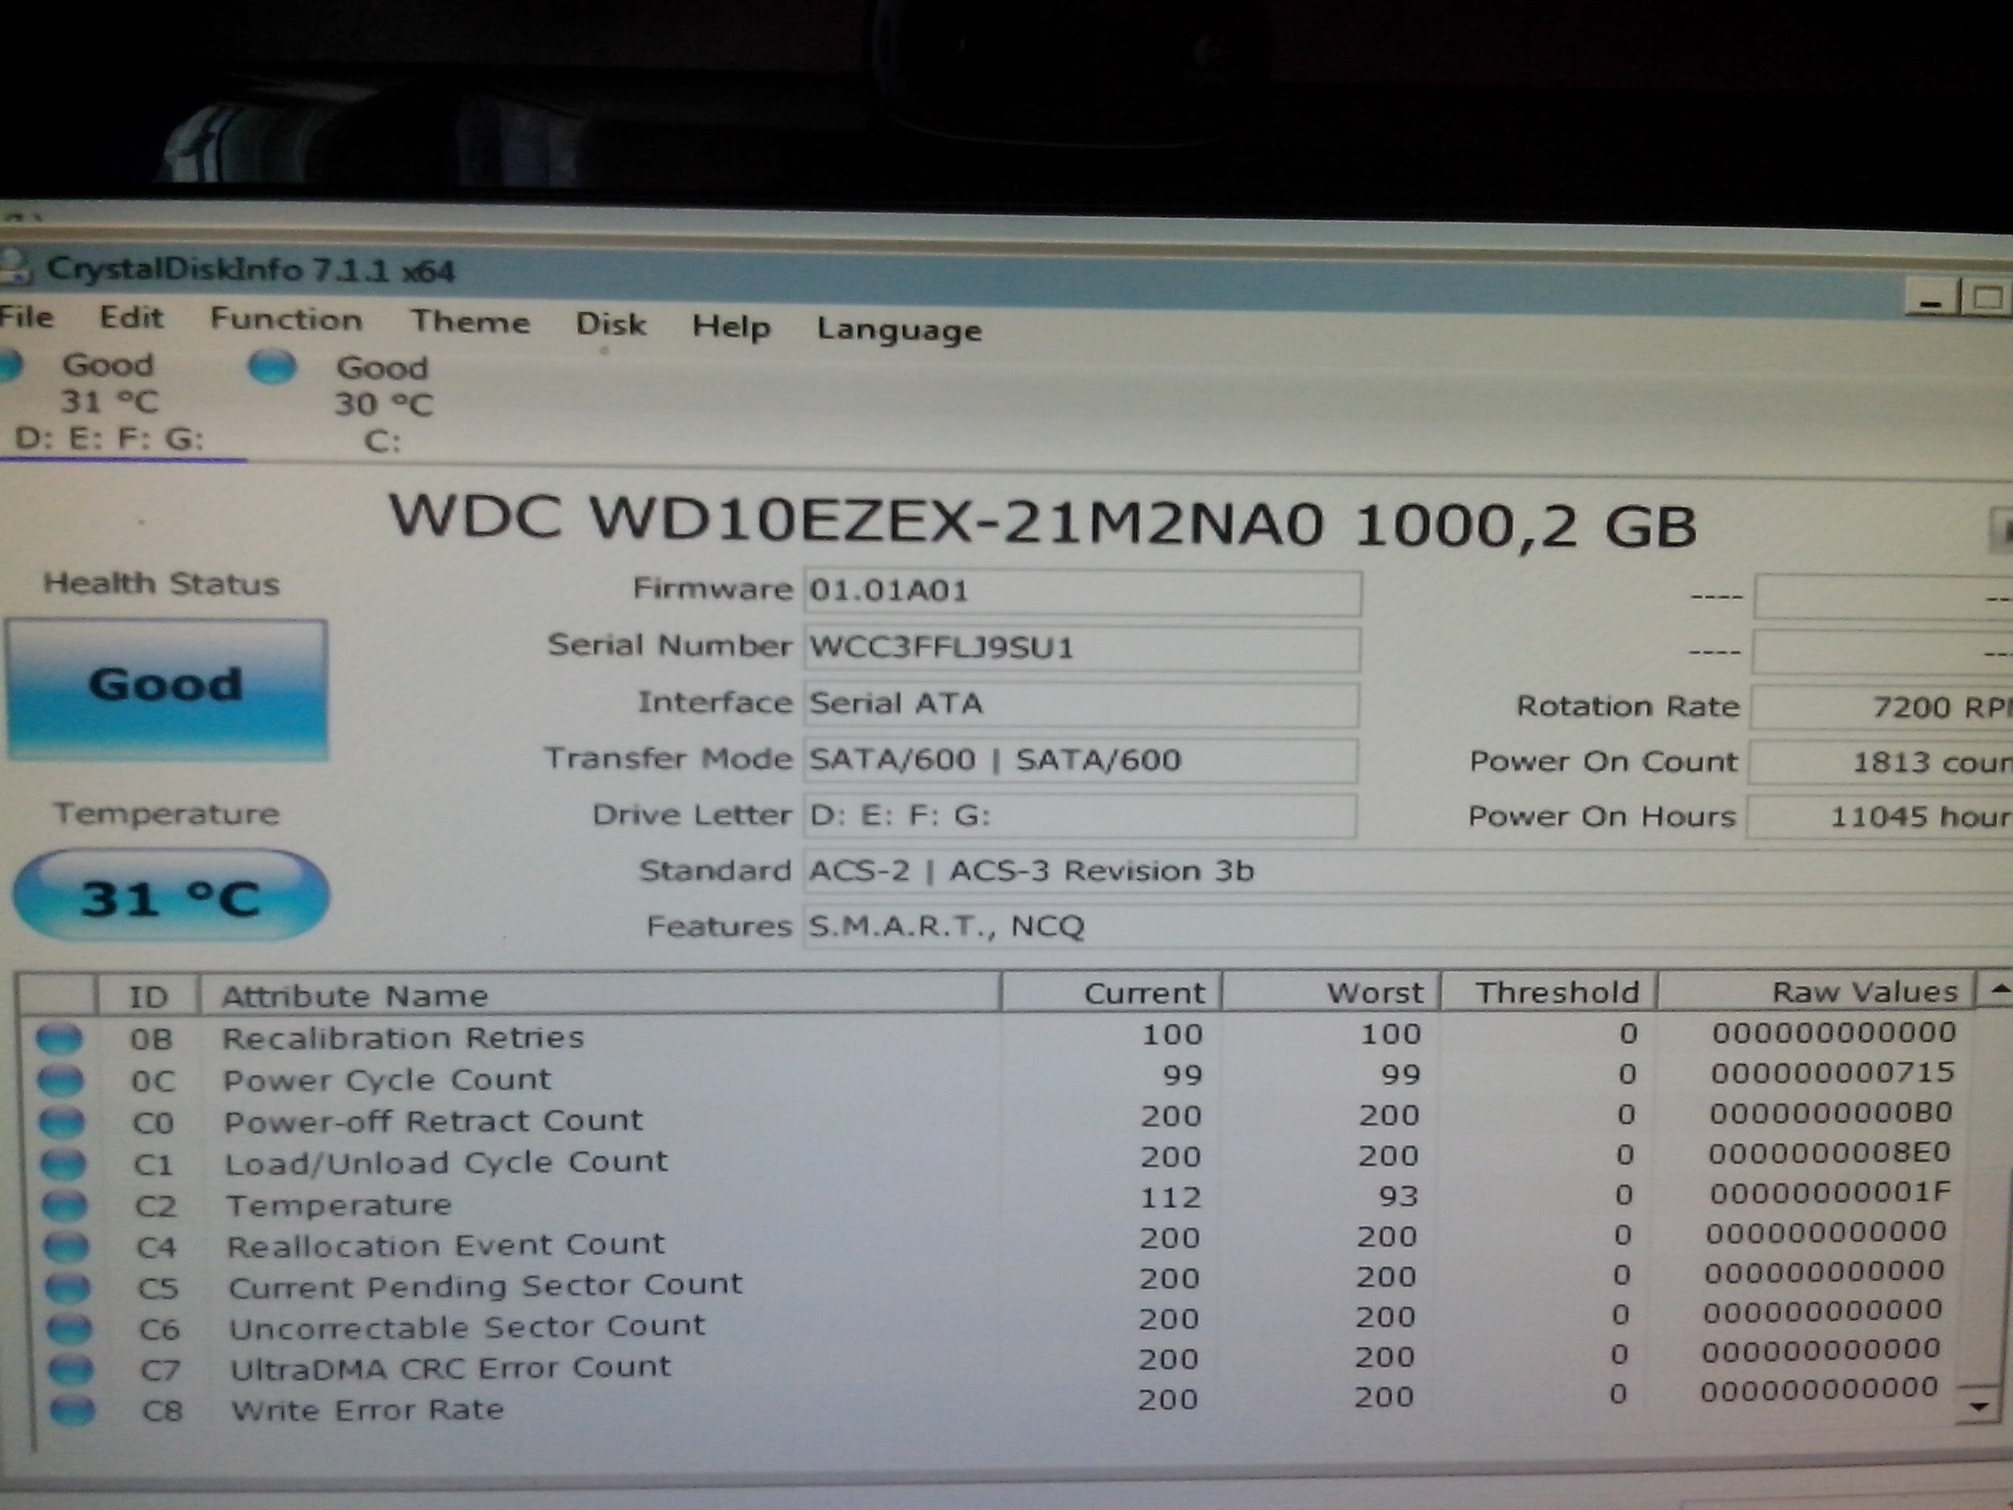Click the Threshold column header
Screen dimensions: 2013x1510
[x=1549, y=991]
